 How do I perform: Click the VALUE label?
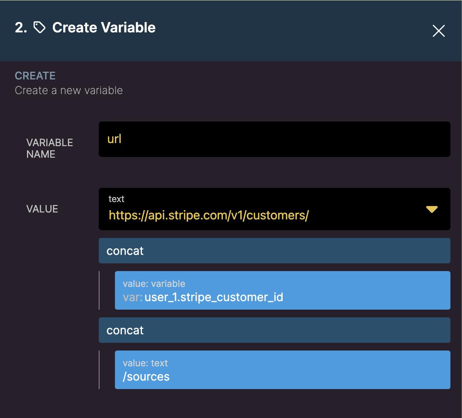[x=42, y=209]
